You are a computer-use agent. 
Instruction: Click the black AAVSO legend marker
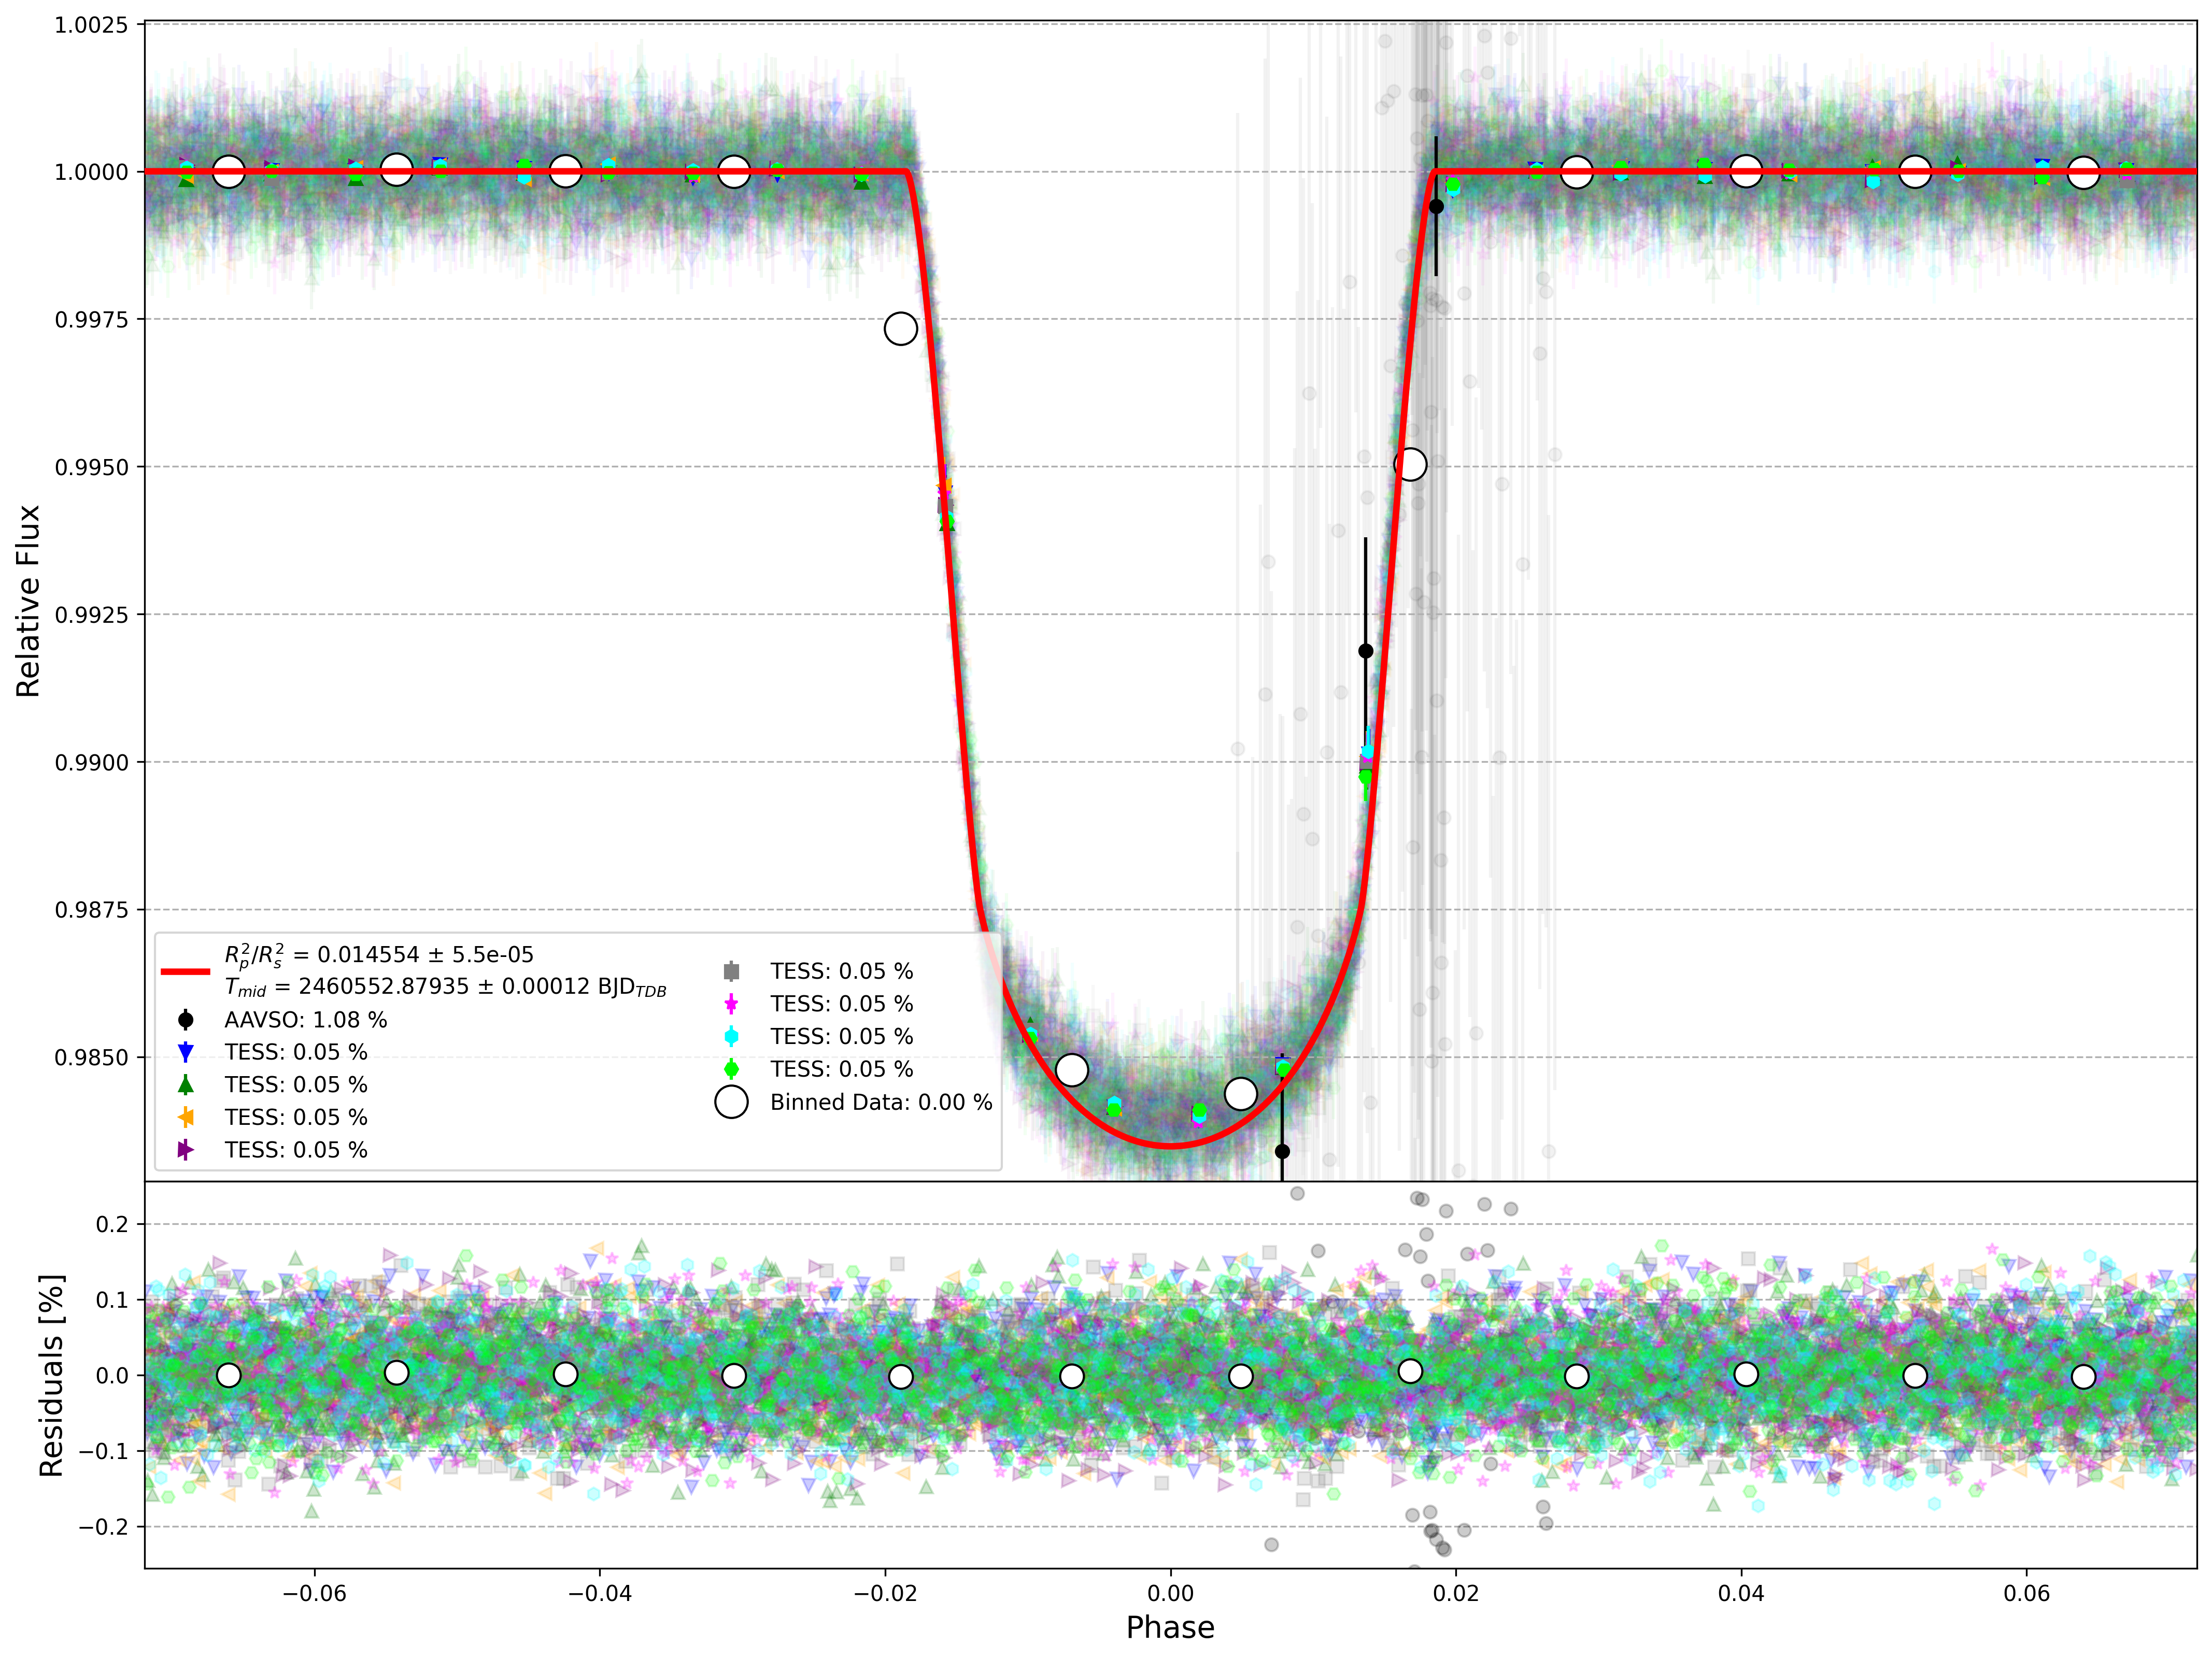tap(185, 1019)
